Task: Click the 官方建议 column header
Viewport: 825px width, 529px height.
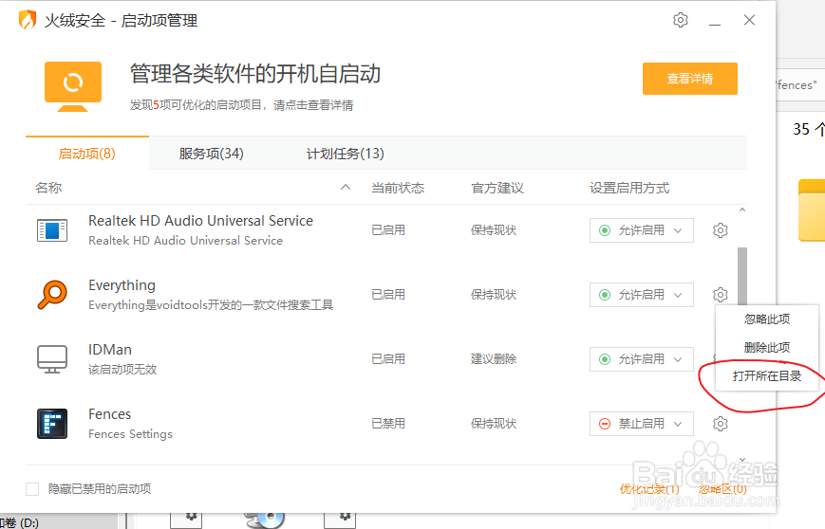Action: coord(497,188)
